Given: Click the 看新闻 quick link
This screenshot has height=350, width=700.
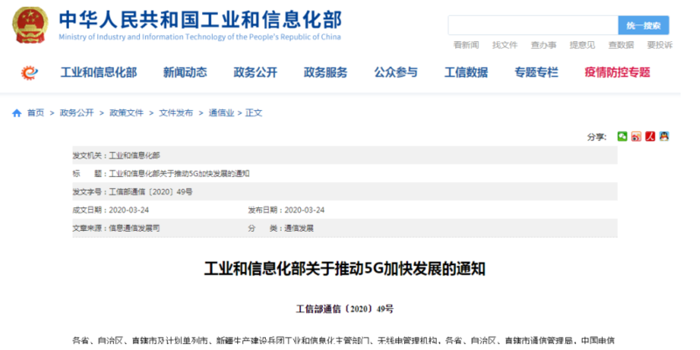Looking at the screenshot, I should click(465, 45).
